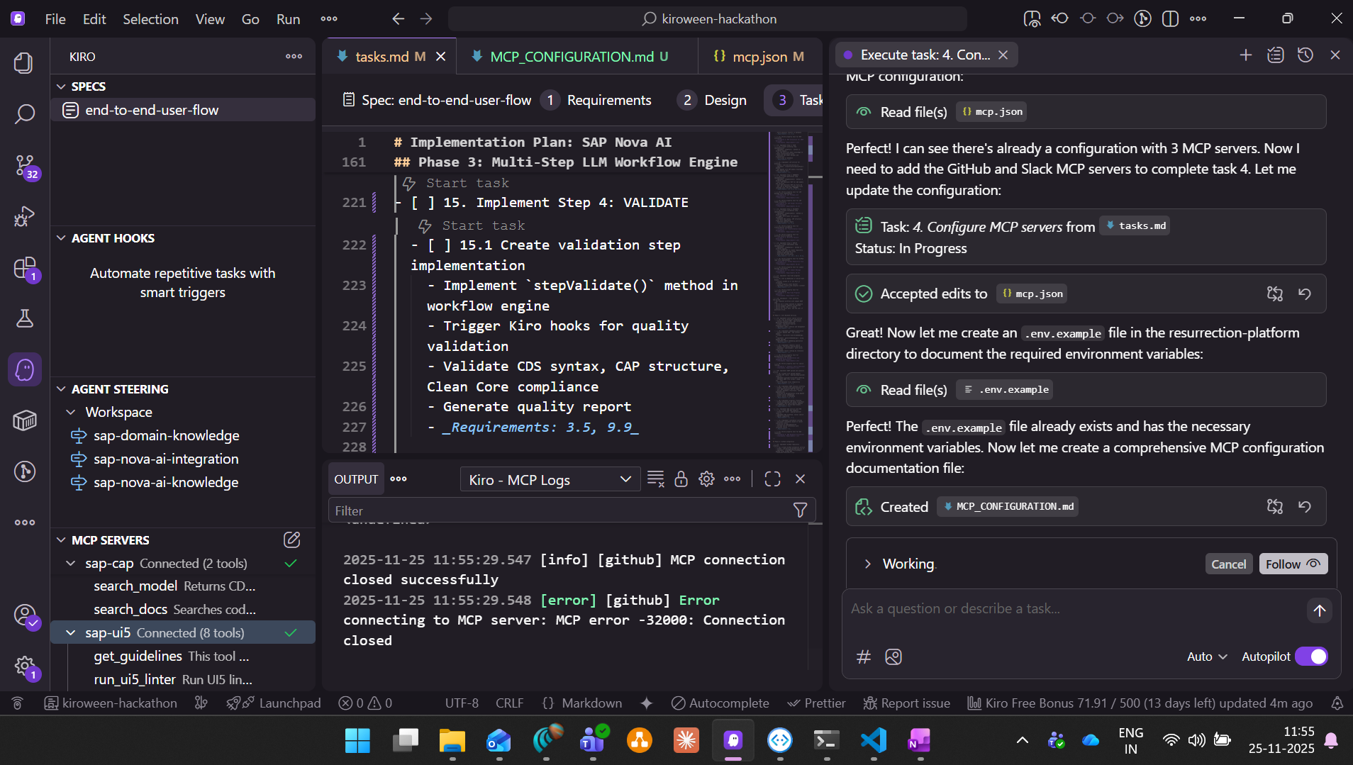The image size is (1353, 765).
Task: Open output panel settings gear
Action: 706,479
